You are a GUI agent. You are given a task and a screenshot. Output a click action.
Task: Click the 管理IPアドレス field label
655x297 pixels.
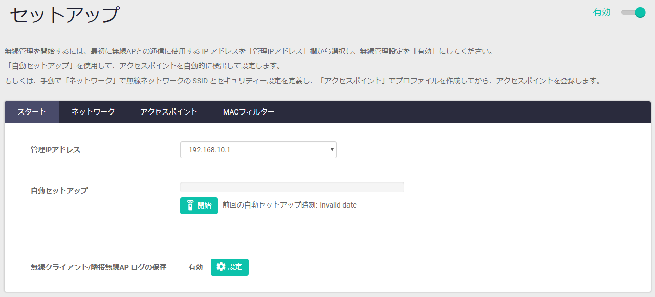tap(55, 150)
